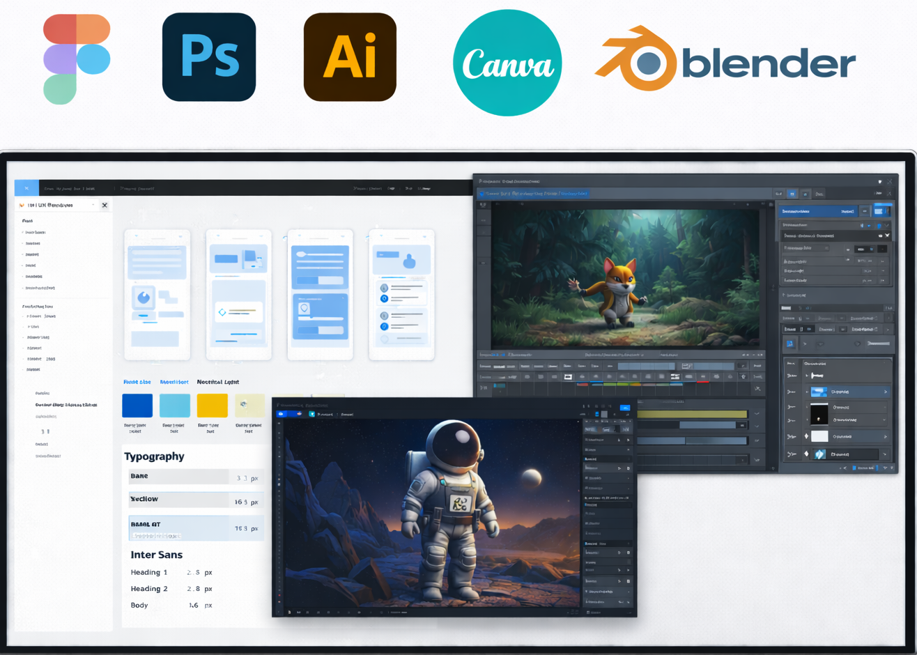Click the highlighted blue button in animation window header
The width and height of the screenshot is (917, 655).
(x=792, y=194)
